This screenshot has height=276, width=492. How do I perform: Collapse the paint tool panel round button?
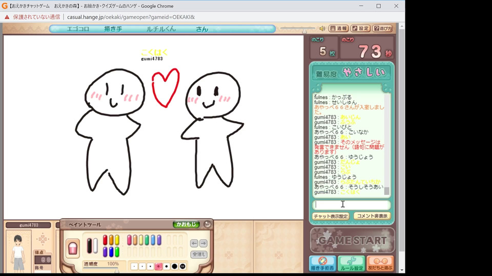tap(207, 224)
